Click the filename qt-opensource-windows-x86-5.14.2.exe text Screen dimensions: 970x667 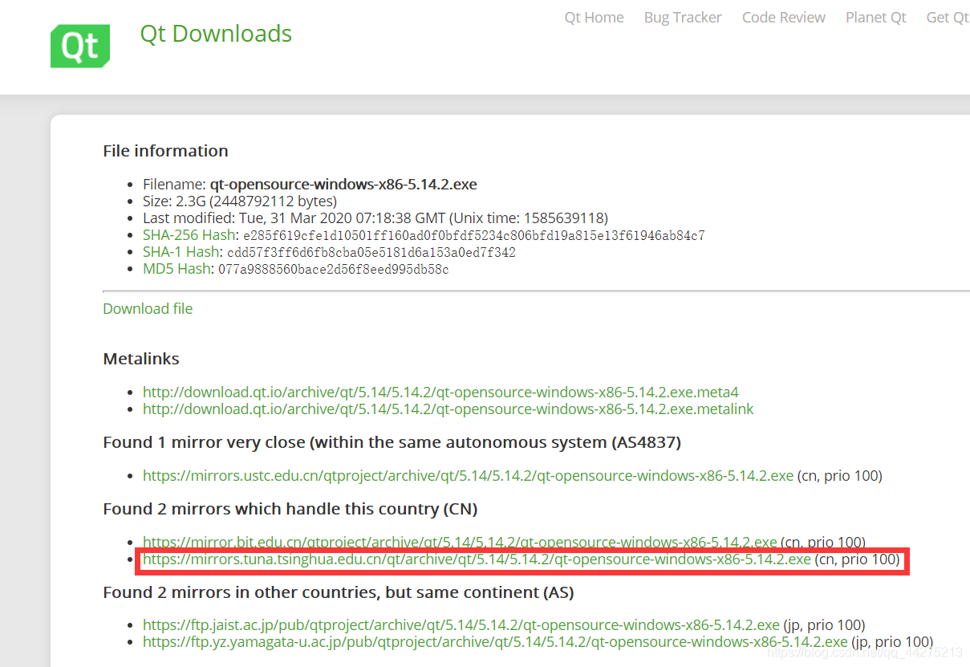tap(343, 185)
